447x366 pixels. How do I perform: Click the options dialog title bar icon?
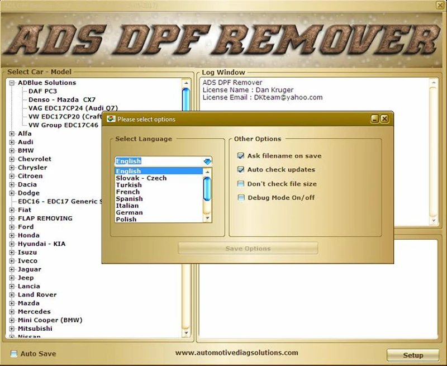click(111, 119)
